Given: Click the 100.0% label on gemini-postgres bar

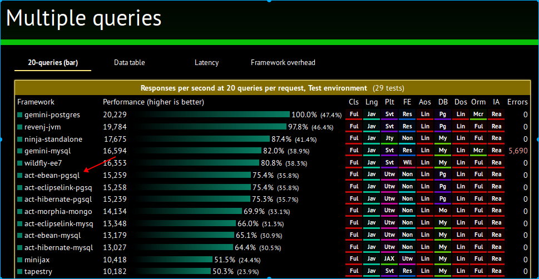Looking at the screenshot, I should click(x=305, y=114).
